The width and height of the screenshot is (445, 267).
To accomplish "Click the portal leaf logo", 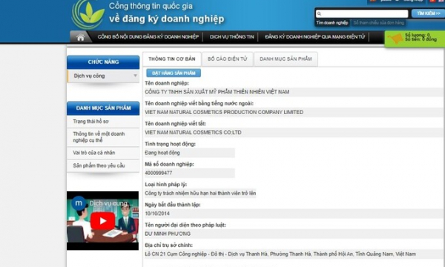I will tap(88, 13).
